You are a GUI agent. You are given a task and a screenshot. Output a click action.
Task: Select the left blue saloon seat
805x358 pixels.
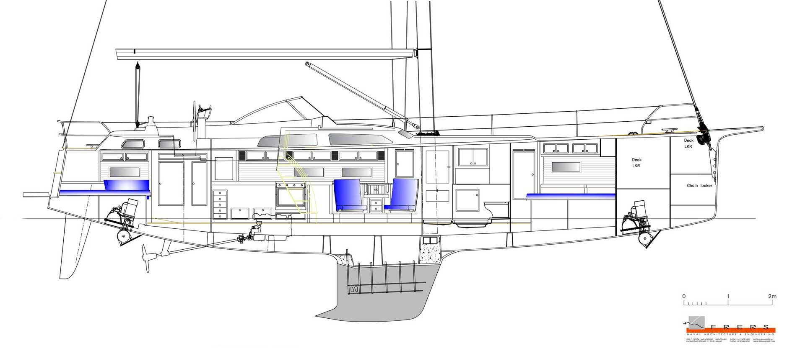coord(347,194)
